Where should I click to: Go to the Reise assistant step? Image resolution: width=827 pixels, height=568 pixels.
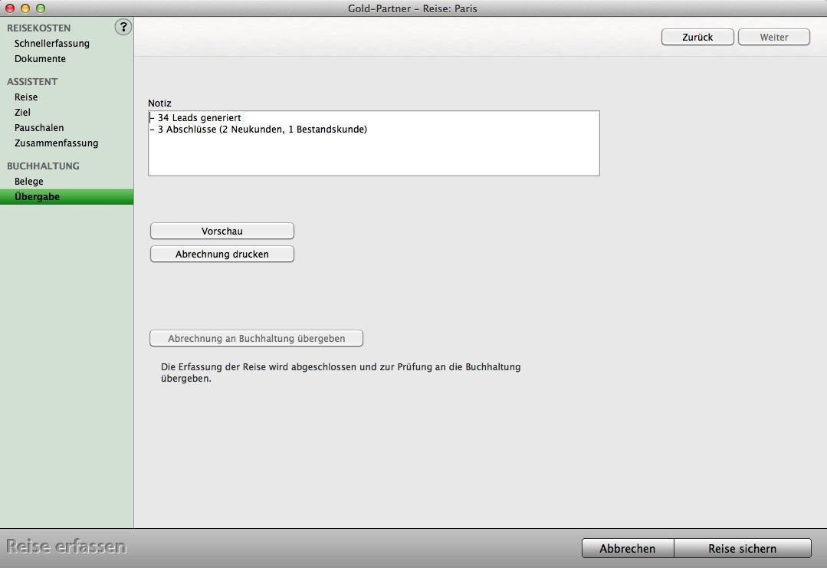click(26, 97)
